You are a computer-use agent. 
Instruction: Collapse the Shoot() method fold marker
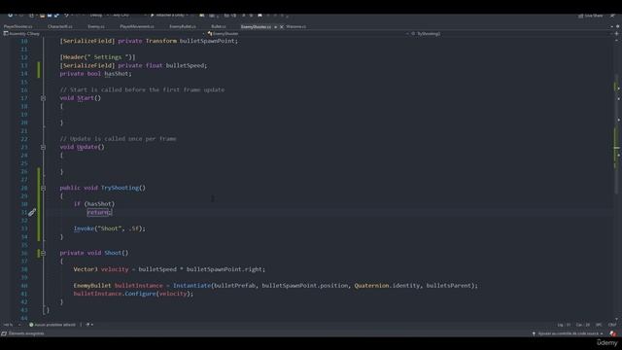(43, 253)
